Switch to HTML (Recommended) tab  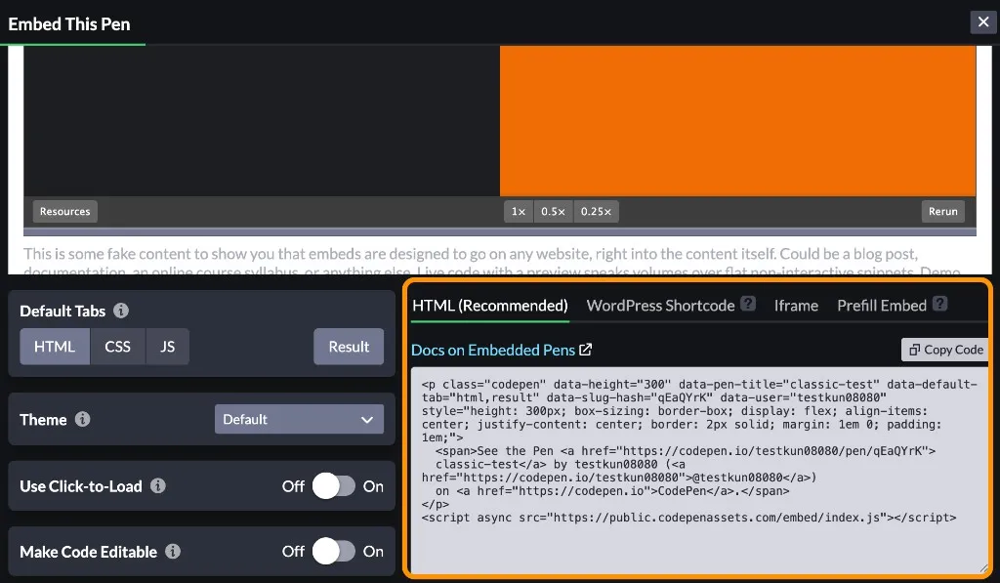point(490,306)
